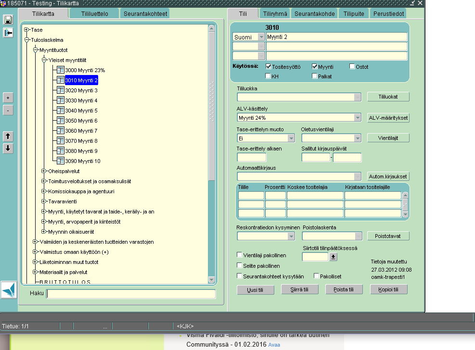475x350 pixels.
Task: Open the Oletusvientilaji dropdown
Action: (358, 138)
